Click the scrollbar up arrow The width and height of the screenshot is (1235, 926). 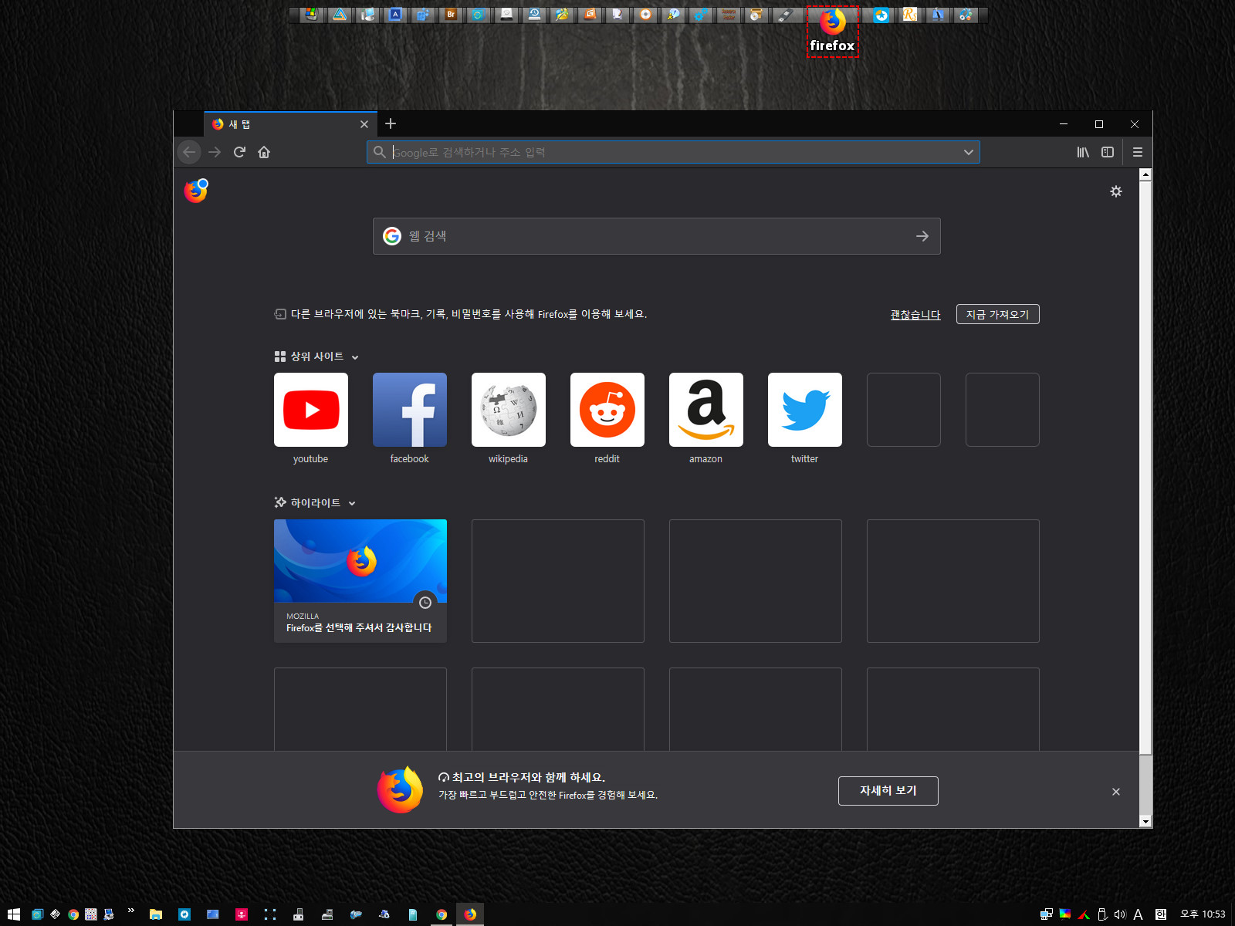1145,174
